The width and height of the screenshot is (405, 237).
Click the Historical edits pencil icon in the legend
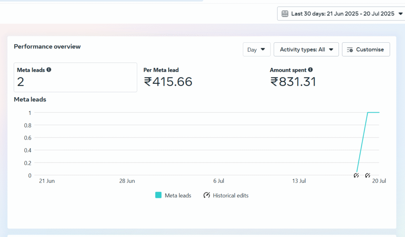(x=206, y=195)
